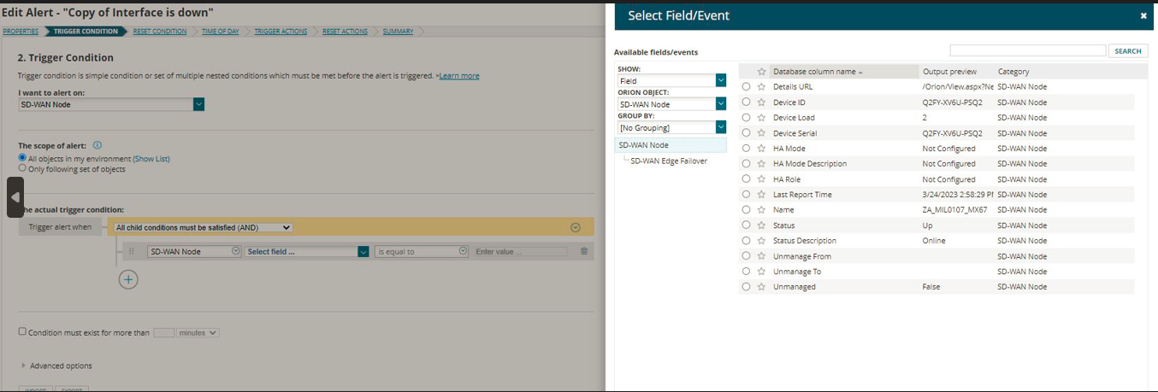Star the Status Description field
This screenshot has width=1158, height=392.
tap(761, 241)
